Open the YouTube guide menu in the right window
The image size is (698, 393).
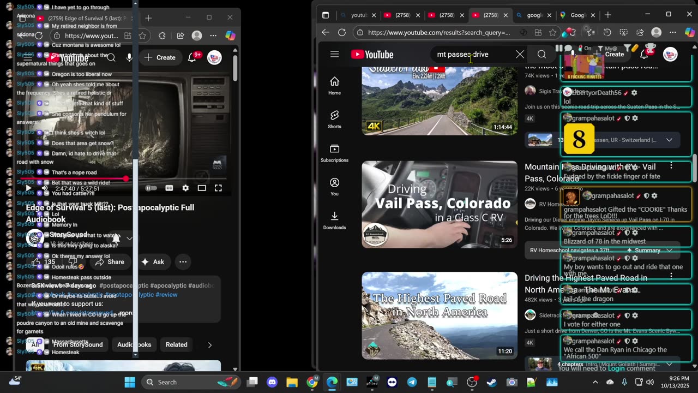click(335, 55)
